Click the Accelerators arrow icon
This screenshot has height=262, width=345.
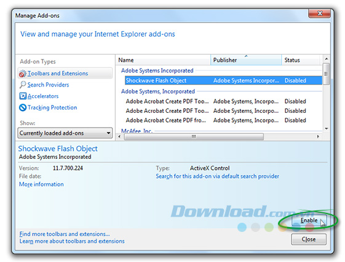pyautogui.click(x=23, y=96)
